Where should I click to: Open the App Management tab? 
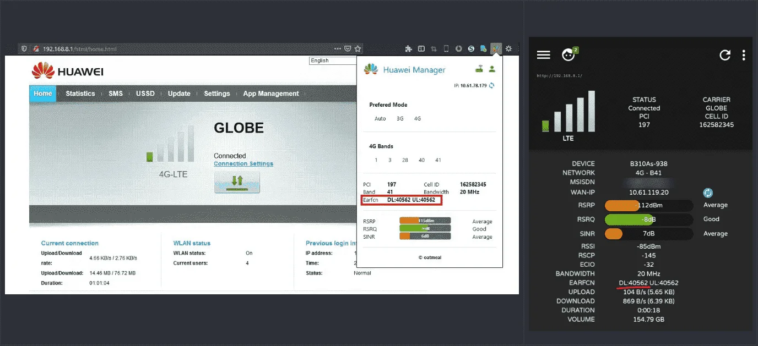click(x=271, y=94)
